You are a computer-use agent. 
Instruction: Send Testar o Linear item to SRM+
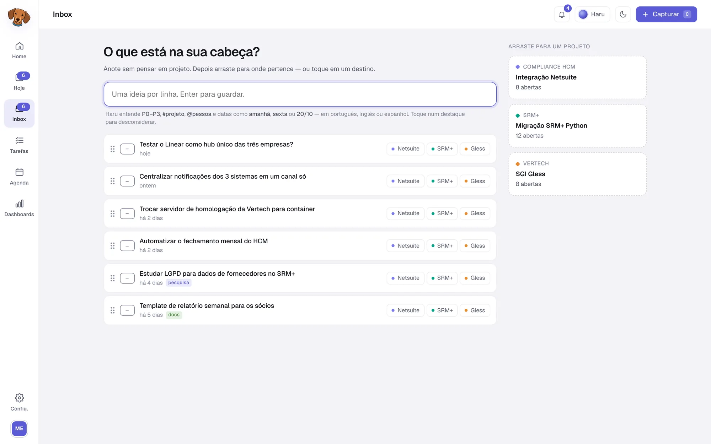click(x=442, y=149)
